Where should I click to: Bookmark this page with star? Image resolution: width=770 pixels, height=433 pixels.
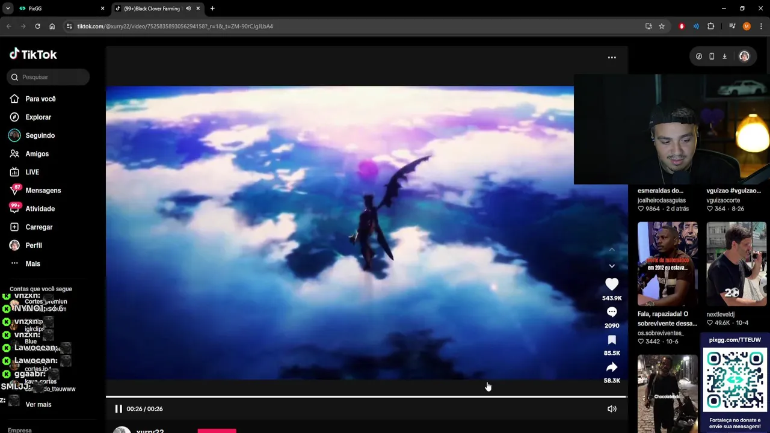coord(662,26)
